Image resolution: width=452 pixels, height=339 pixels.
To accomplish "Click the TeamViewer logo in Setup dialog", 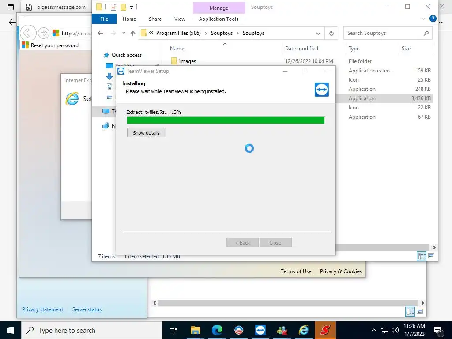I will (x=322, y=89).
